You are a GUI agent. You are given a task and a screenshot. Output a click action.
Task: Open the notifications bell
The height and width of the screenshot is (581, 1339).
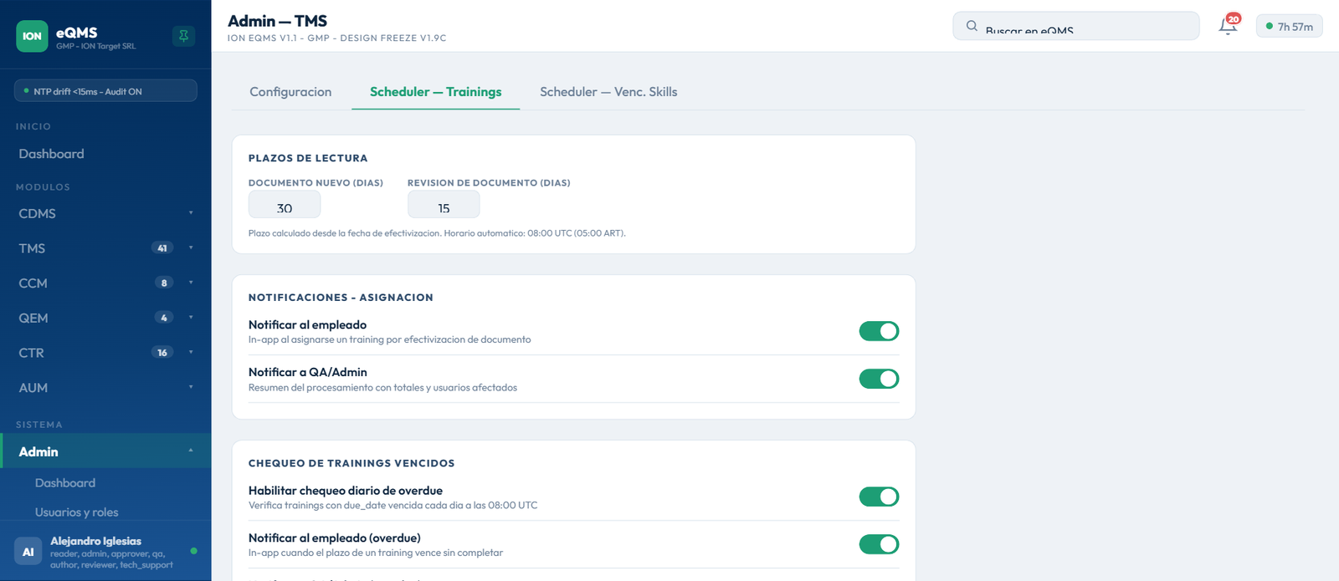tap(1228, 26)
